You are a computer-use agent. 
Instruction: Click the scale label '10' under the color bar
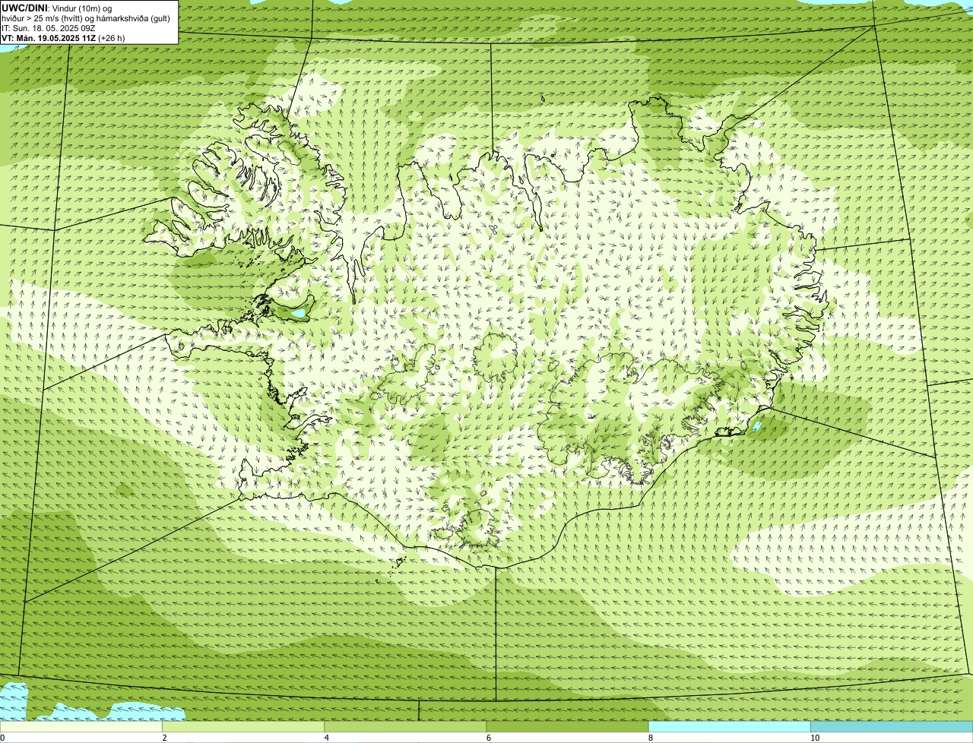point(815,738)
